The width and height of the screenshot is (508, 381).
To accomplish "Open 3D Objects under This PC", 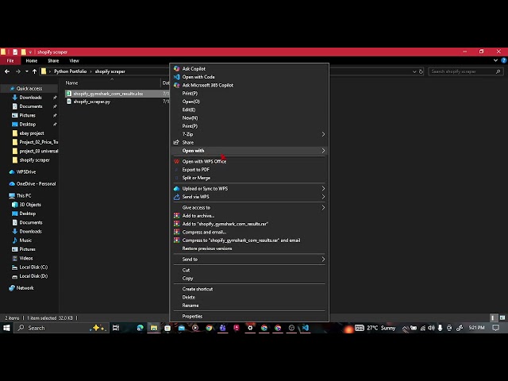I will click(30, 205).
